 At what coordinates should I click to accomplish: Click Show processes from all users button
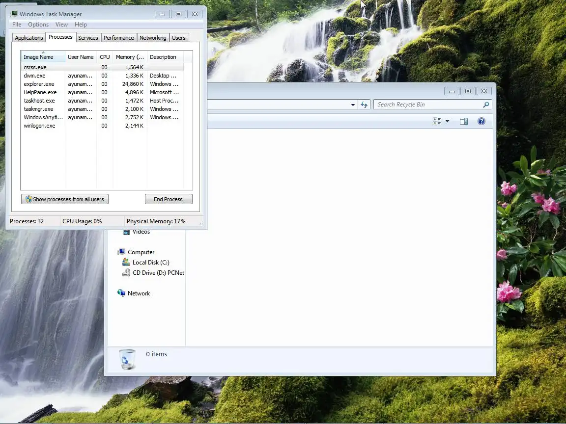click(65, 199)
